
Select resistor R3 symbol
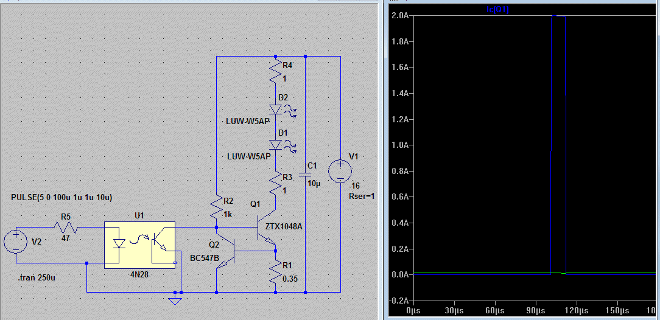click(x=275, y=183)
